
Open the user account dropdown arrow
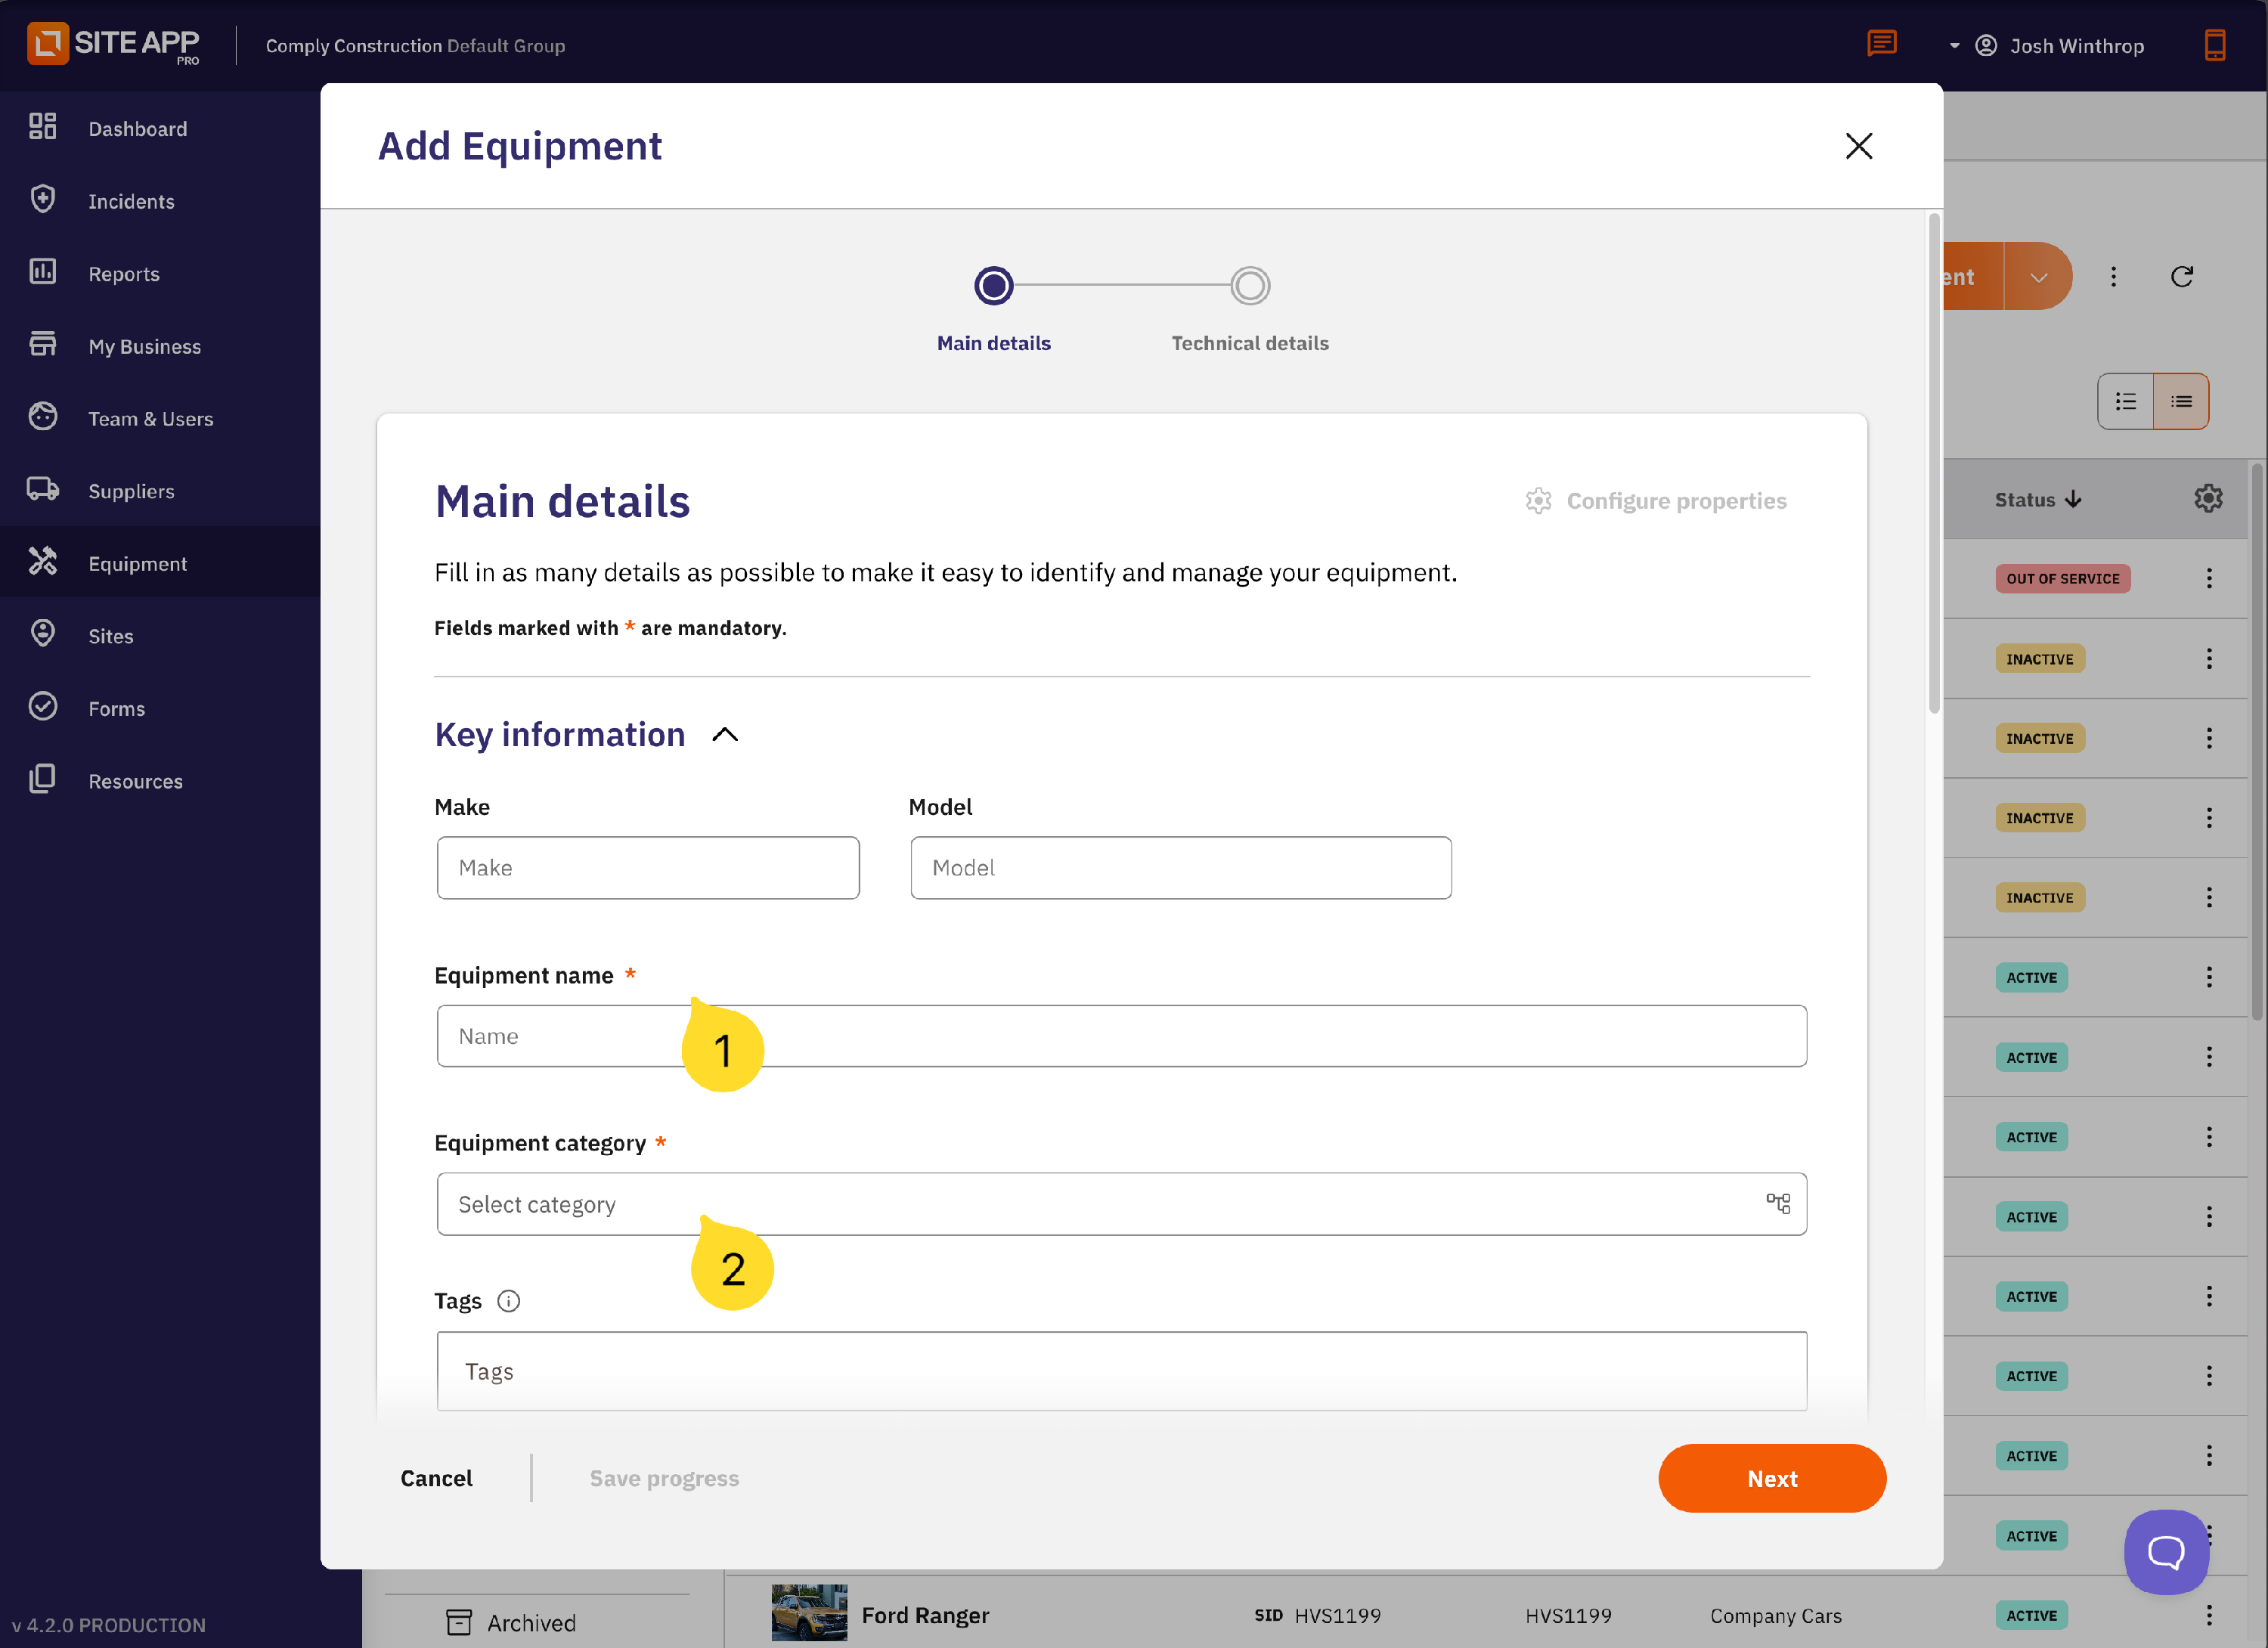tap(1954, 46)
